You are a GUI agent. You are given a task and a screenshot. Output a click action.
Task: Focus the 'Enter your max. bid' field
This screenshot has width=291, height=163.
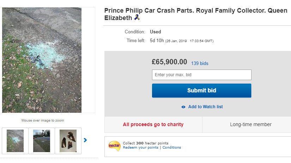tap(201, 75)
